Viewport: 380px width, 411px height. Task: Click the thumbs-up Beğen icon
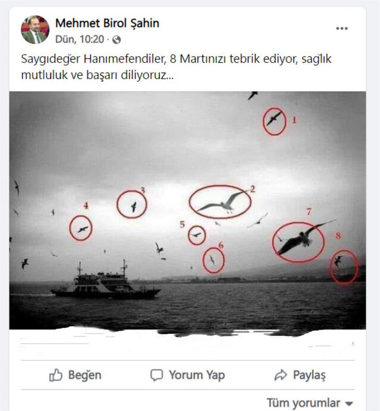pyautogui.click(x=56, y=375)
